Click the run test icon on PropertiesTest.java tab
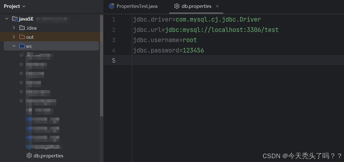The image size is (344, 162). [111, 6]
